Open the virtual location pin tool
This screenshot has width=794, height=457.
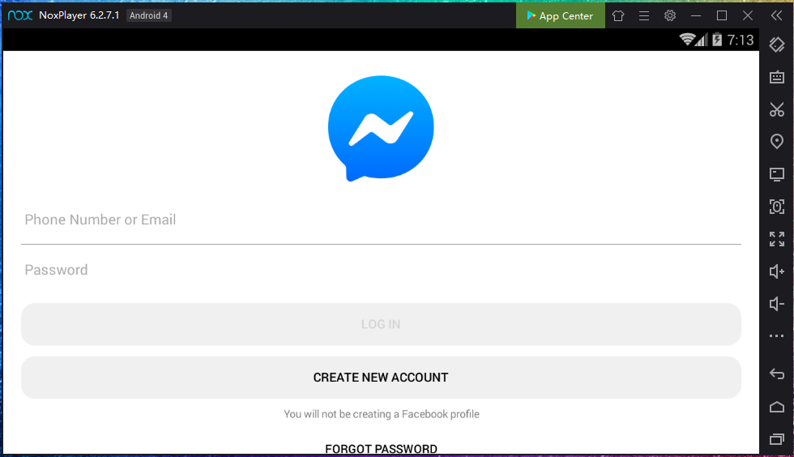(x=777, y=141)
